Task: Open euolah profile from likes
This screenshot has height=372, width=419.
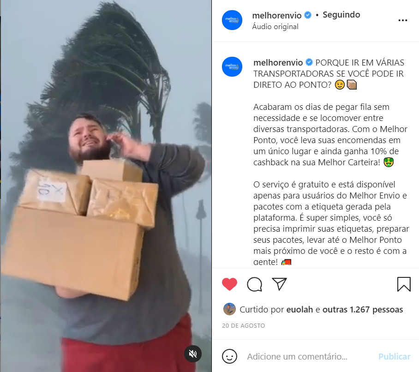Action: [299, 310]
